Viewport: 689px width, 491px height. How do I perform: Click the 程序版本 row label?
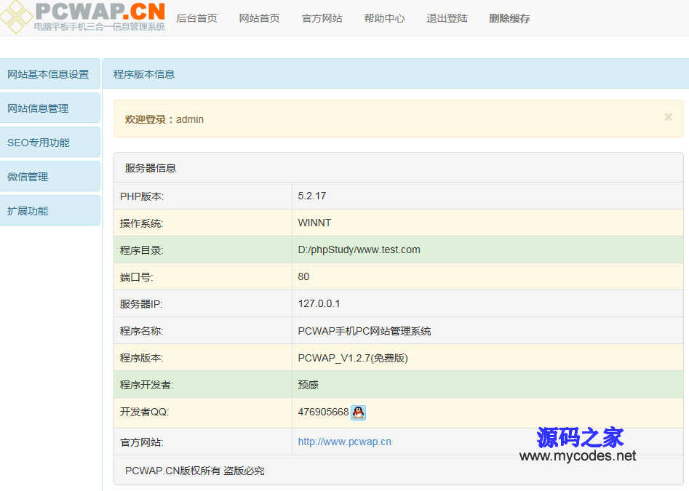point(141,358)
